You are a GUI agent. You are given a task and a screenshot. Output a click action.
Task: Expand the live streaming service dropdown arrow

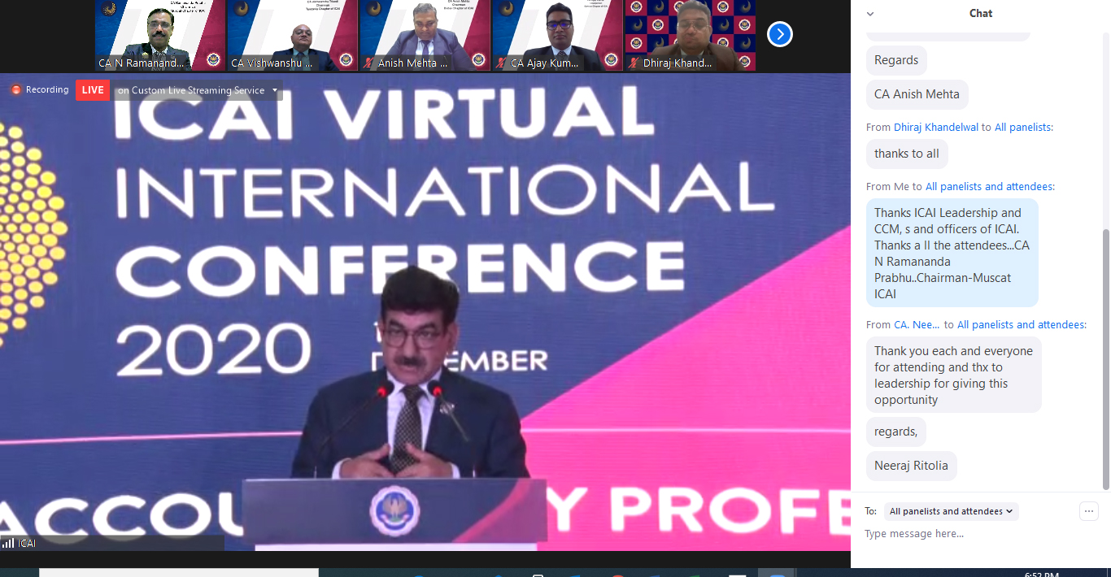point(275,90)
